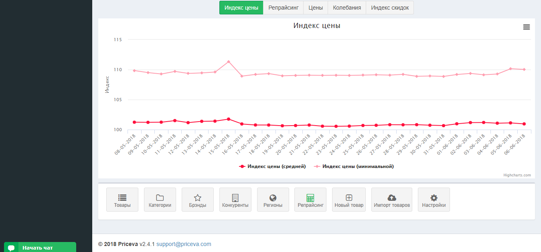Open Регионы globe icon button
The width and height of the screenshot is (541, 252).
point(273,200)
